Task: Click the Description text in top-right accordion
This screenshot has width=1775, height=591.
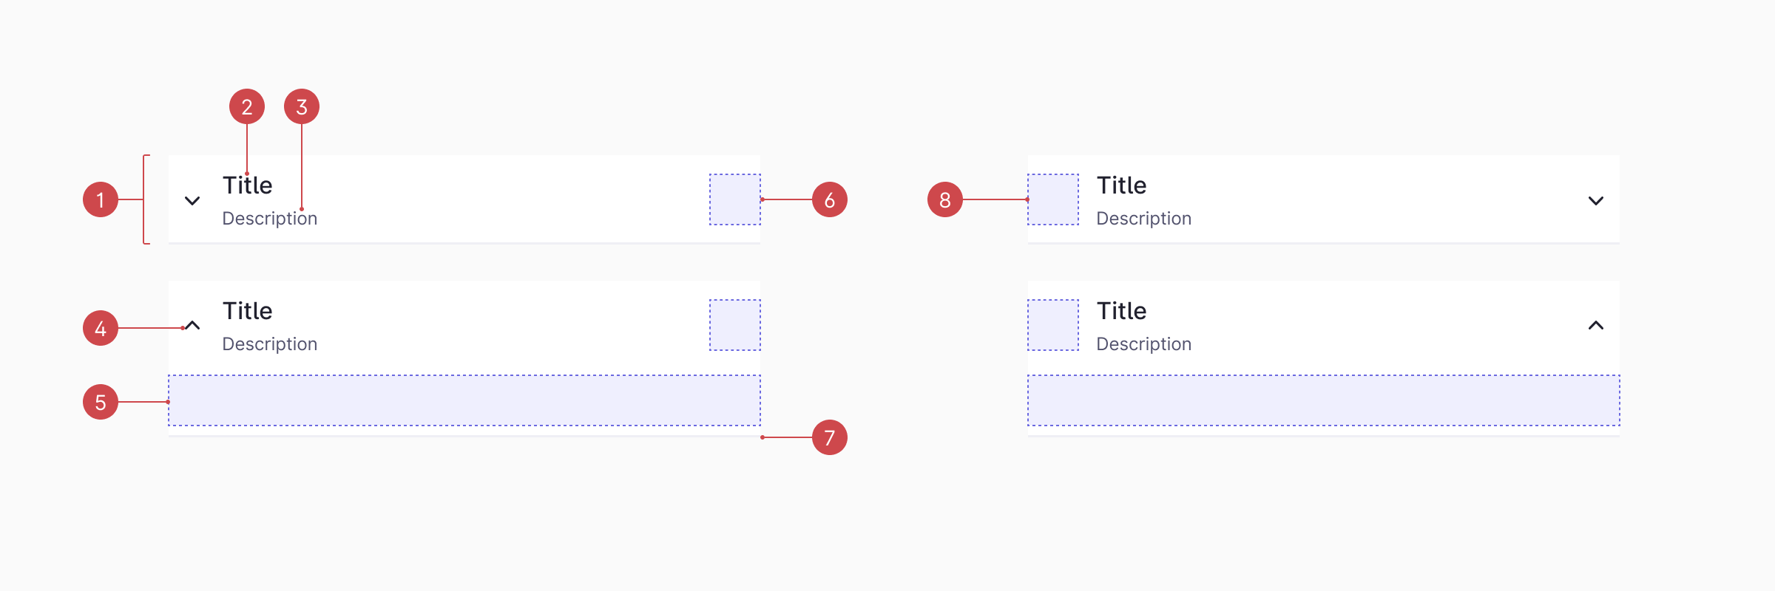Action: pyautogui.click(x=1144, y=219)
